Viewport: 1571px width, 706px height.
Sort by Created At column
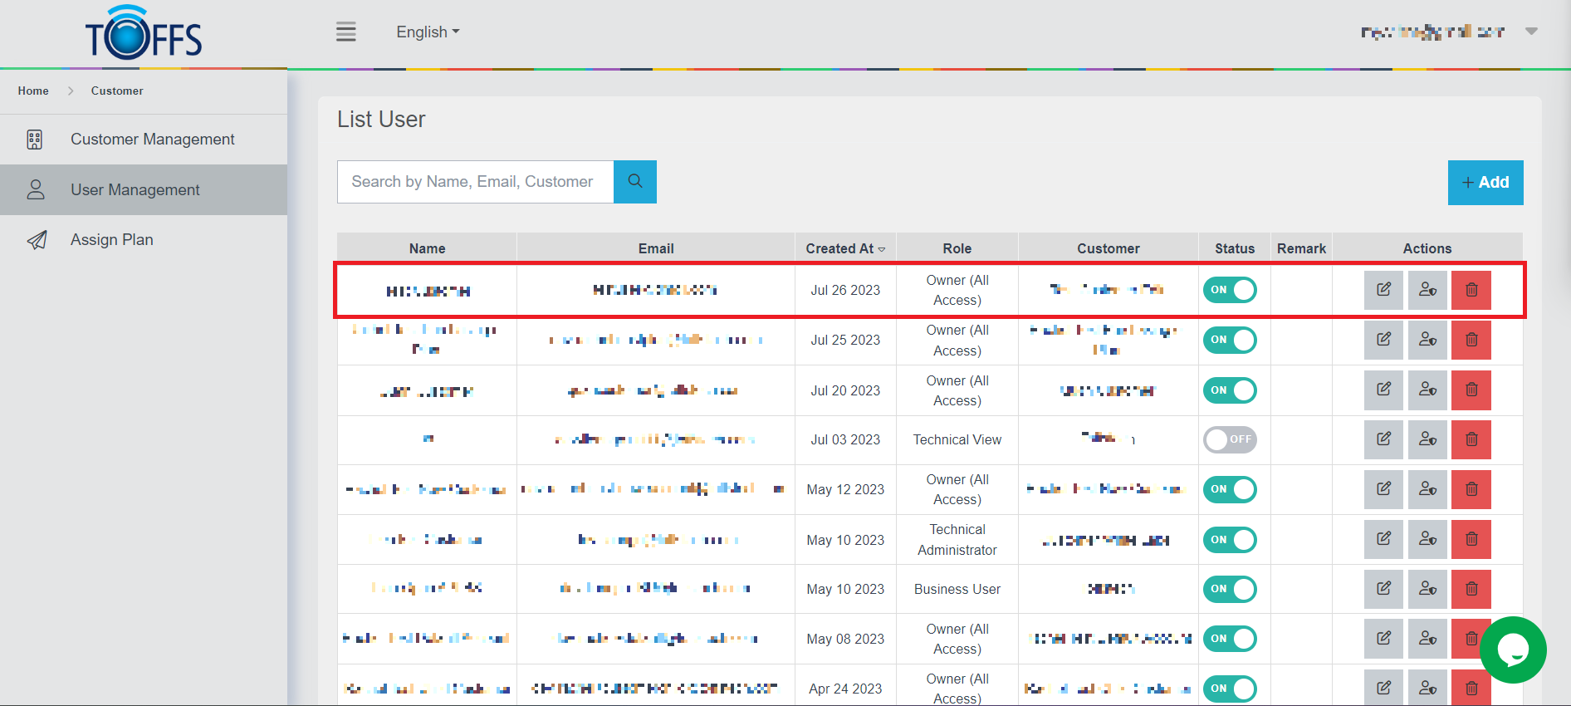pos(844,248)
